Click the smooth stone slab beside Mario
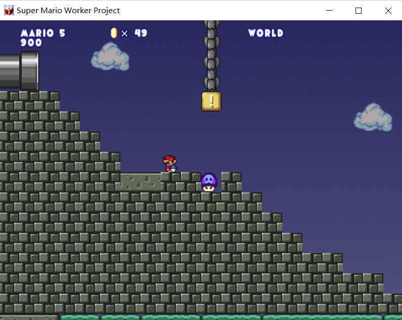The width and height of the screenshot is (402, 320). 141,182
